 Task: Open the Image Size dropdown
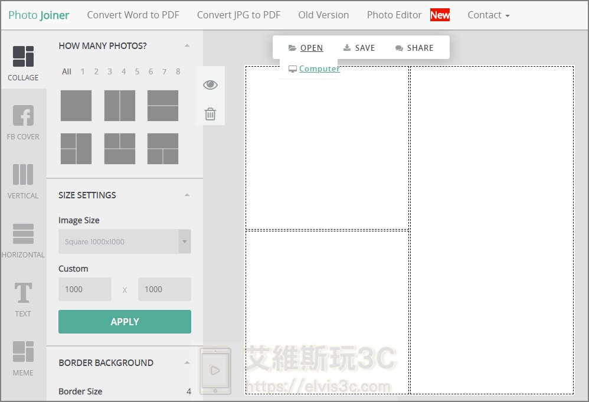(x=125, y=242)
